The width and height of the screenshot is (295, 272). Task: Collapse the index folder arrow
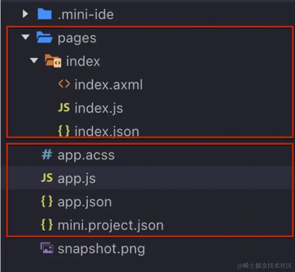coord(34,62)
